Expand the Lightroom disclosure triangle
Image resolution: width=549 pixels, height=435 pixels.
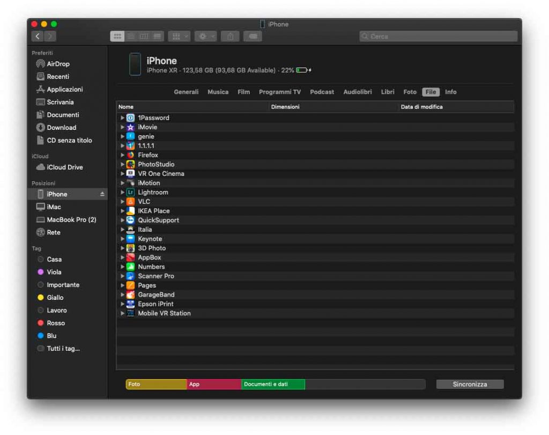(122, 193)
